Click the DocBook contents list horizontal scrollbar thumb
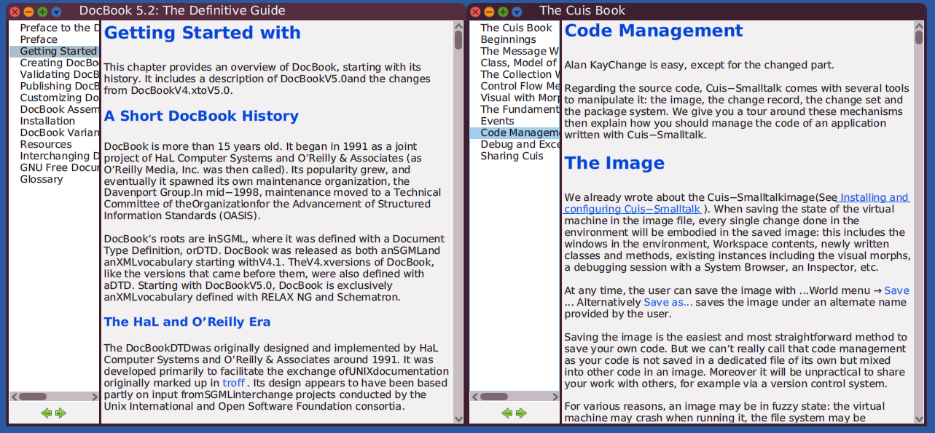This screenshot has width=935, height=433. (33, 397)
